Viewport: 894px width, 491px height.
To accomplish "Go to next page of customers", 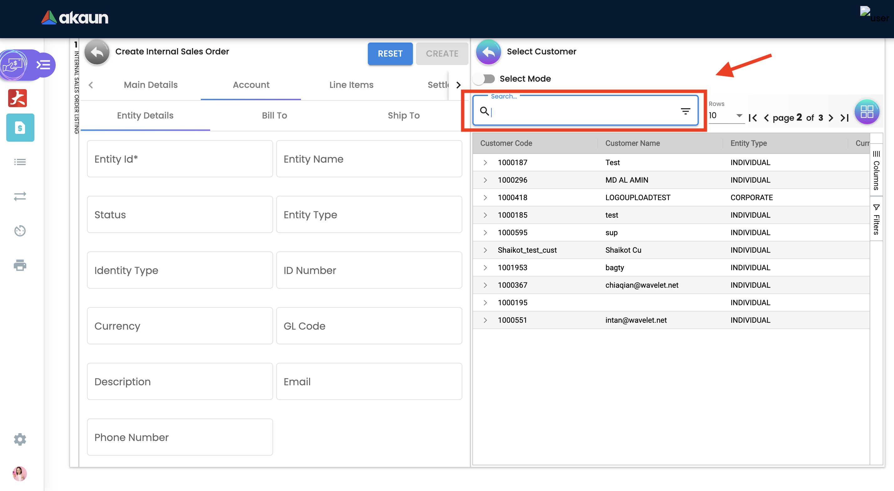I will tap(831, 118).
